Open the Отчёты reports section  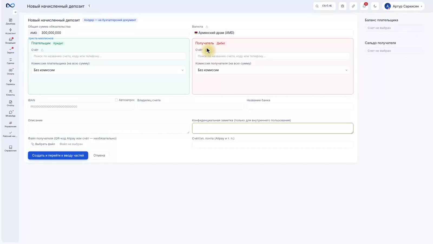(10, 103)
